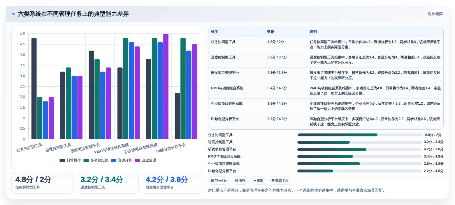The height and width of the screenshot is (205, 455).
Task: Click the 对比矩阵 label in the header
Action: pyautogui.click(x=435, y=14)
